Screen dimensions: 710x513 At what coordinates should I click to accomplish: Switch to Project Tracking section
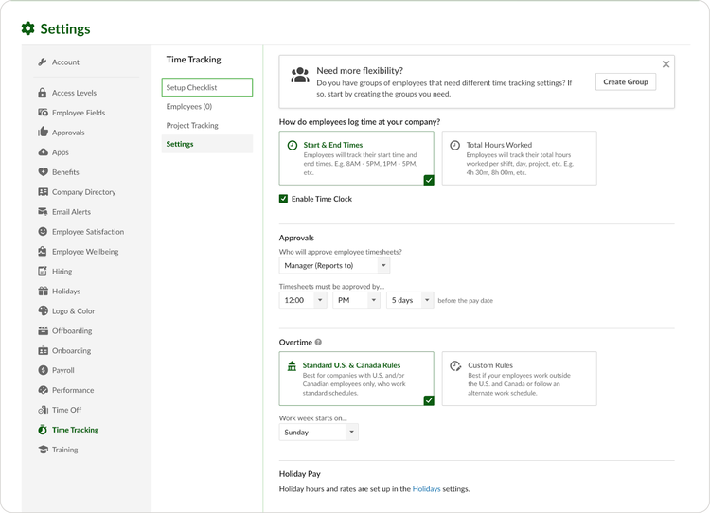pos(192,125)
